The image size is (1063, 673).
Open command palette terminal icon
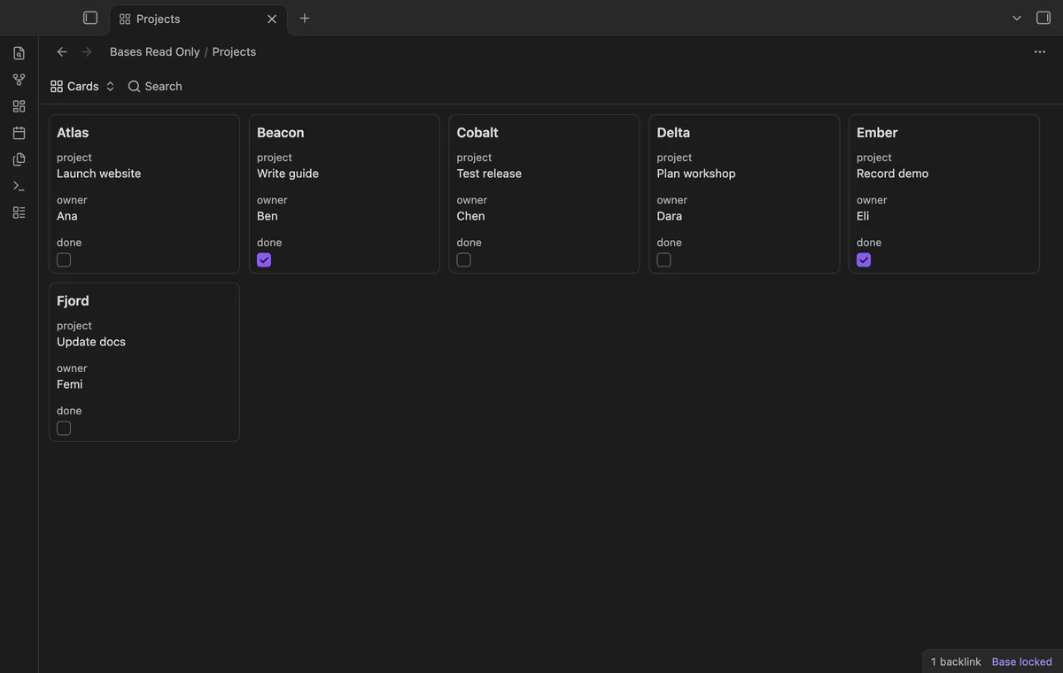(x=19, y=186)
